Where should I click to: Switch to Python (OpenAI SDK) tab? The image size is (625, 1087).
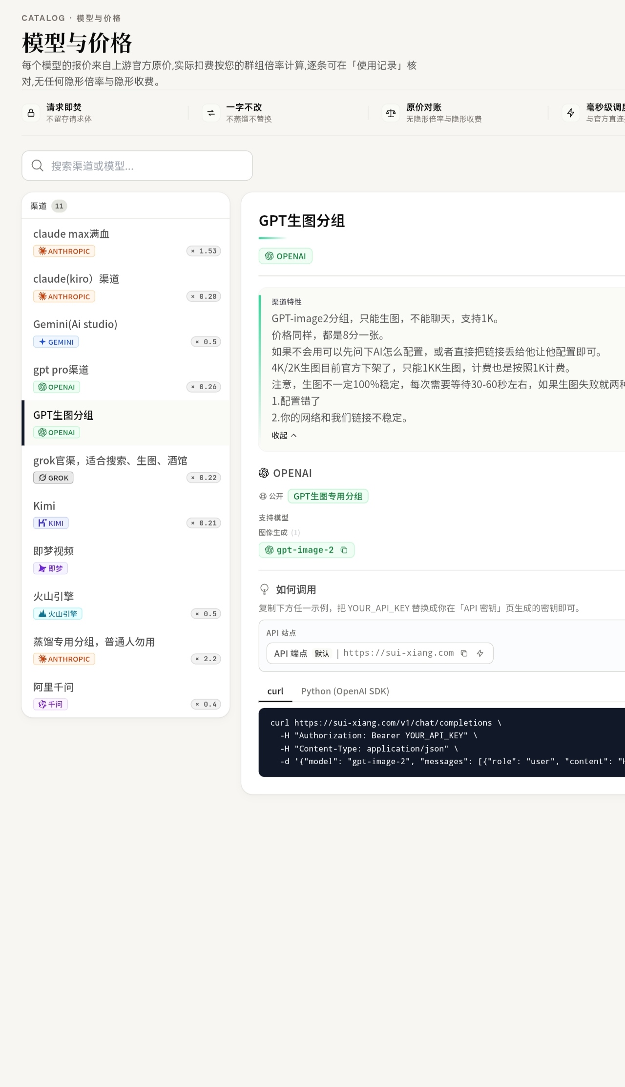coord(345,691)
